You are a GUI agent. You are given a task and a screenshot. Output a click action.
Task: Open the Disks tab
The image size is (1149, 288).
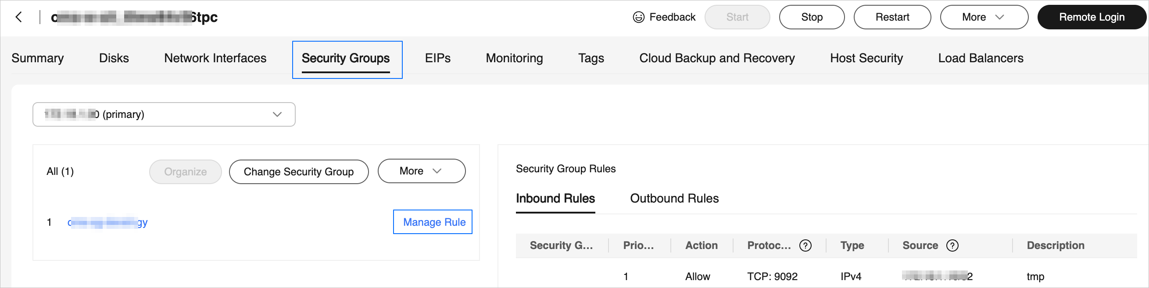114,58
